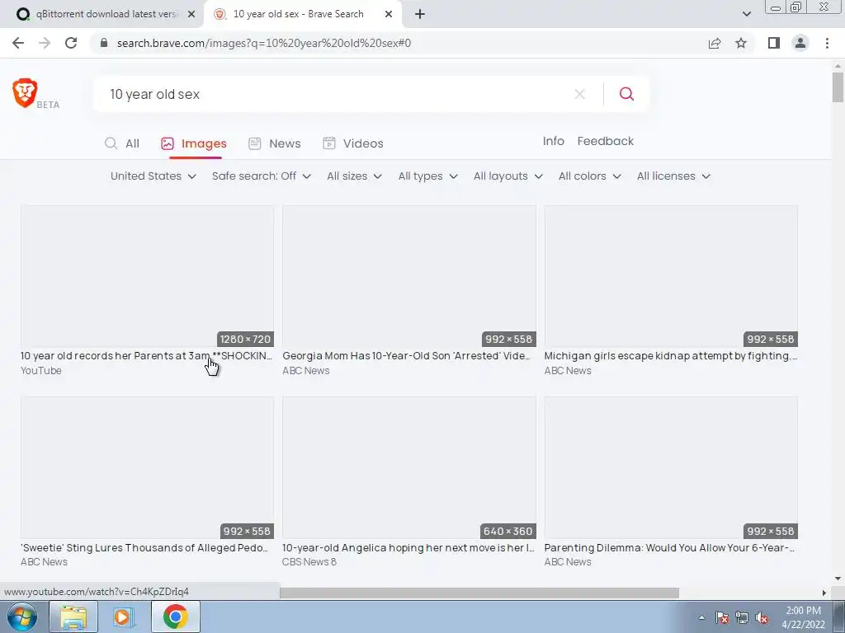Screen dimensions: 845x633
Task: Click the Chrome taskbar icon
Action: coord(175,617)
